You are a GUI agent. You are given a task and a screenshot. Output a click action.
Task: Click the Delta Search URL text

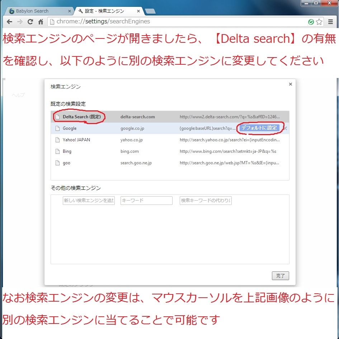coord(230,117)
